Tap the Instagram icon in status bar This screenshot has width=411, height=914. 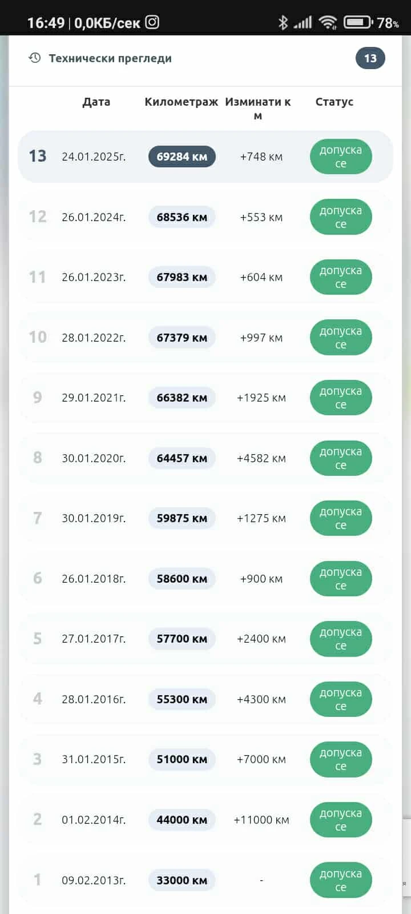click(x=152, y=22)
